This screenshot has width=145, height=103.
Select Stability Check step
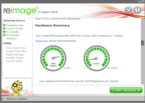[14, 58]
